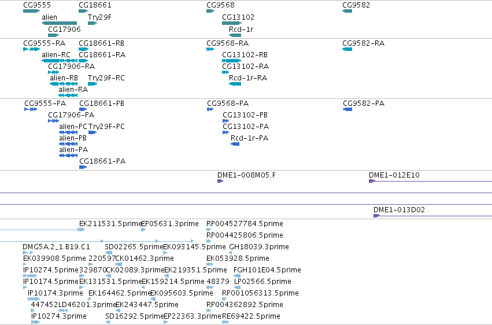This screenshot has width=492, height=325.
Task: Select the Try29F gene feature
Action: 93,23
